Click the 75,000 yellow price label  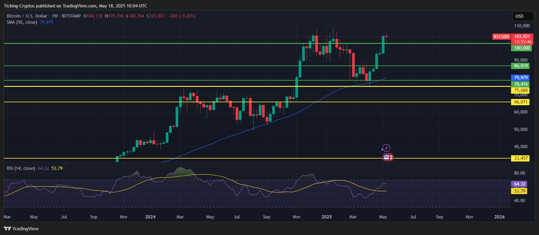coord(521,90)
